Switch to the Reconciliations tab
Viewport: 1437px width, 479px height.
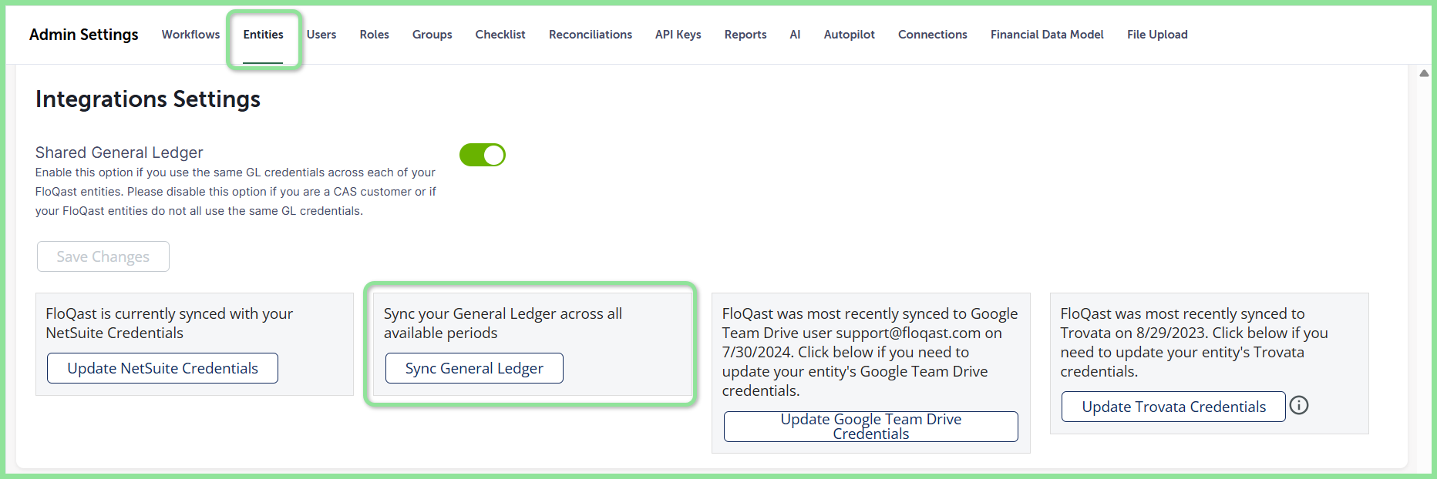591,35
